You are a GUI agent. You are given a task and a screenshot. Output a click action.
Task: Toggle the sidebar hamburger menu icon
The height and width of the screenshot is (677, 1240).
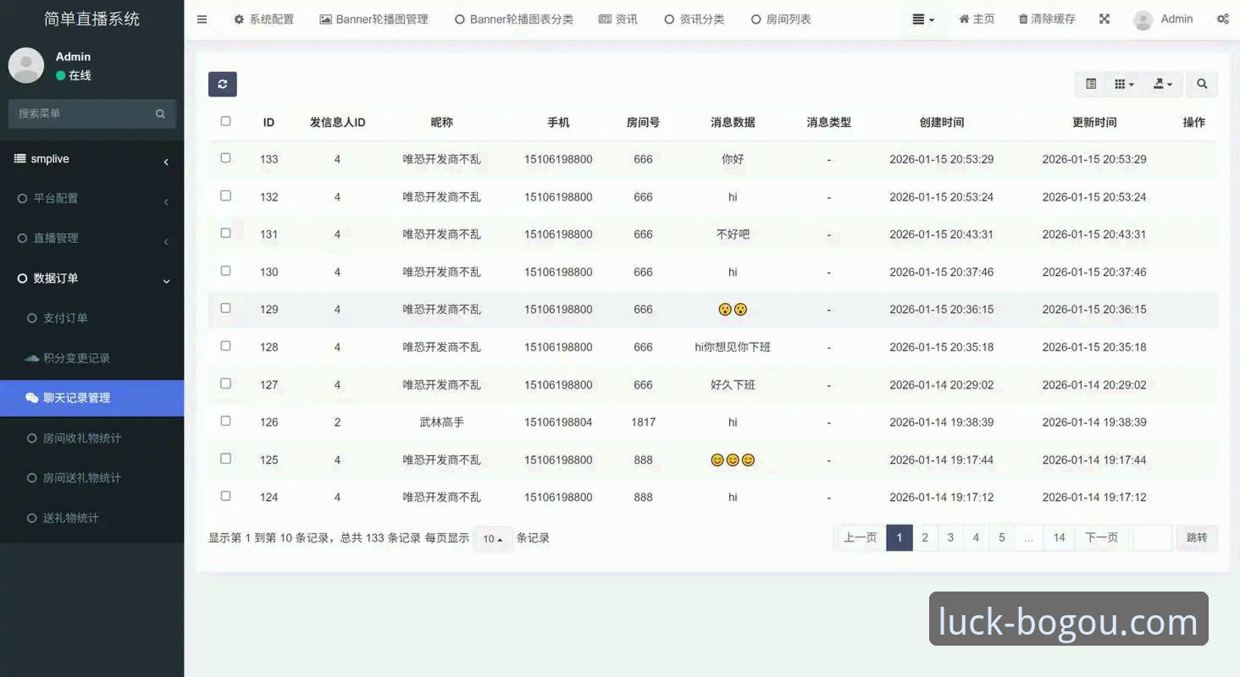click(202, 19)
